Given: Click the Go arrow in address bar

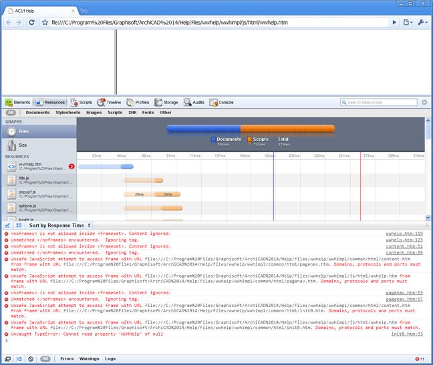Looking at the screenshot, I should (394, 22).
